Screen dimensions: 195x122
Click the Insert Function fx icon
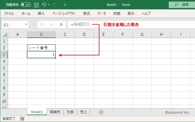click(x=61, y=25)
